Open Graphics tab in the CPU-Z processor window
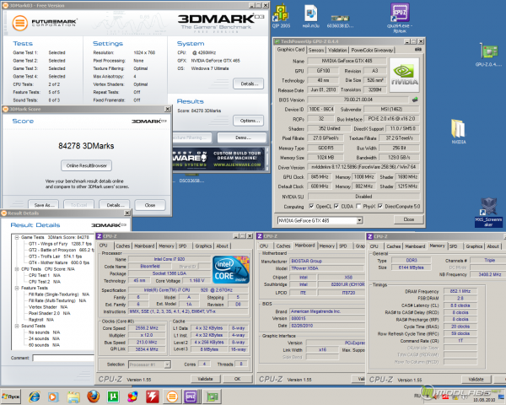The height and width of the screenshot is (405, 506). (203, 246)
